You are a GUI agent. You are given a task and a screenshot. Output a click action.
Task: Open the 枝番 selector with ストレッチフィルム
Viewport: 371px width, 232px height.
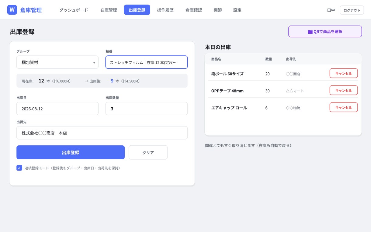pos(147,62)
